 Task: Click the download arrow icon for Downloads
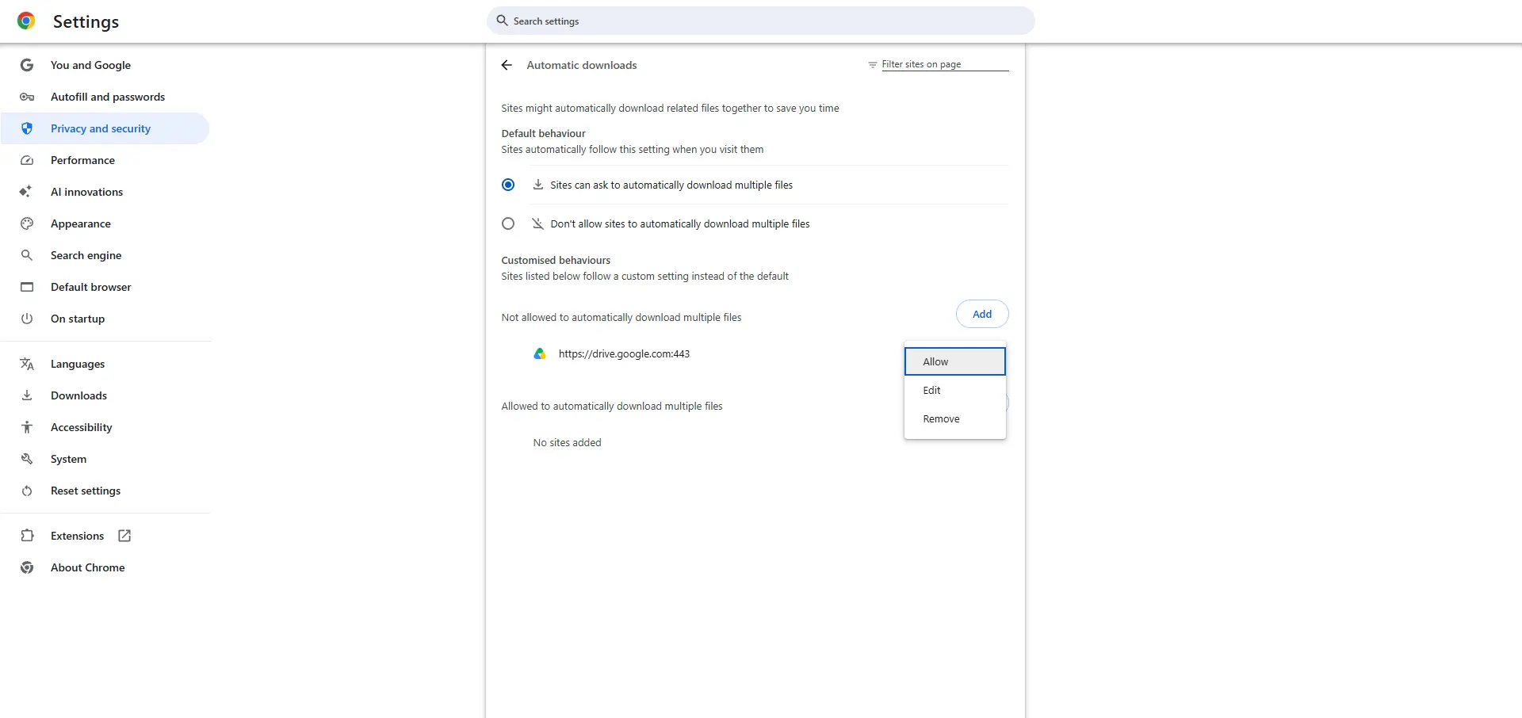(x=27, y=395)
